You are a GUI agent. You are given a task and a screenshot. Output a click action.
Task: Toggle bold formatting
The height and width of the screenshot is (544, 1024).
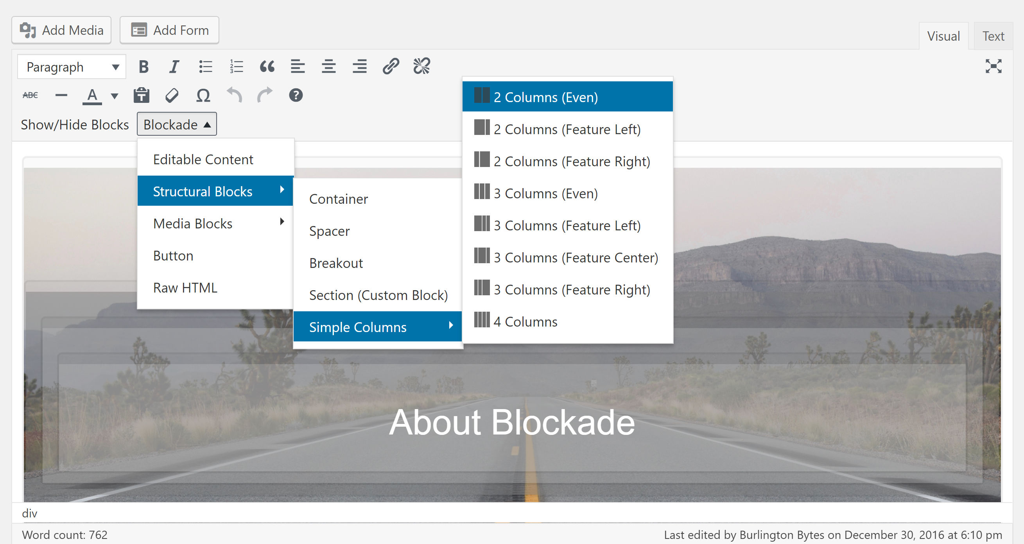pos(143,66)
